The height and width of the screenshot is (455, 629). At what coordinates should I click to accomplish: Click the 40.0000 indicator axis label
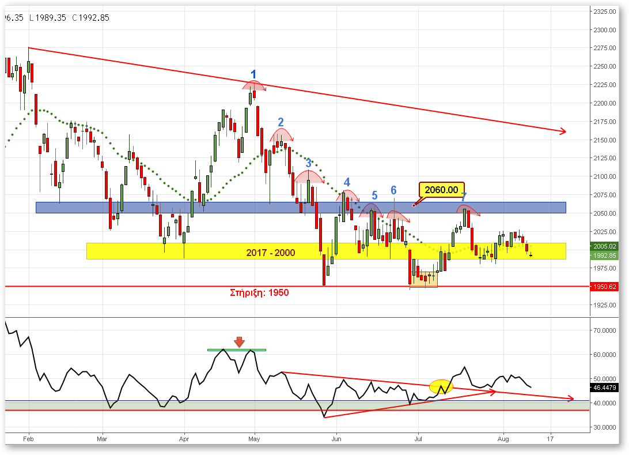tap(605, 403)
